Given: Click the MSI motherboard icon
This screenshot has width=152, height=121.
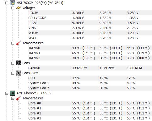Looking at the screenshot, I should [x=13, y=3].
